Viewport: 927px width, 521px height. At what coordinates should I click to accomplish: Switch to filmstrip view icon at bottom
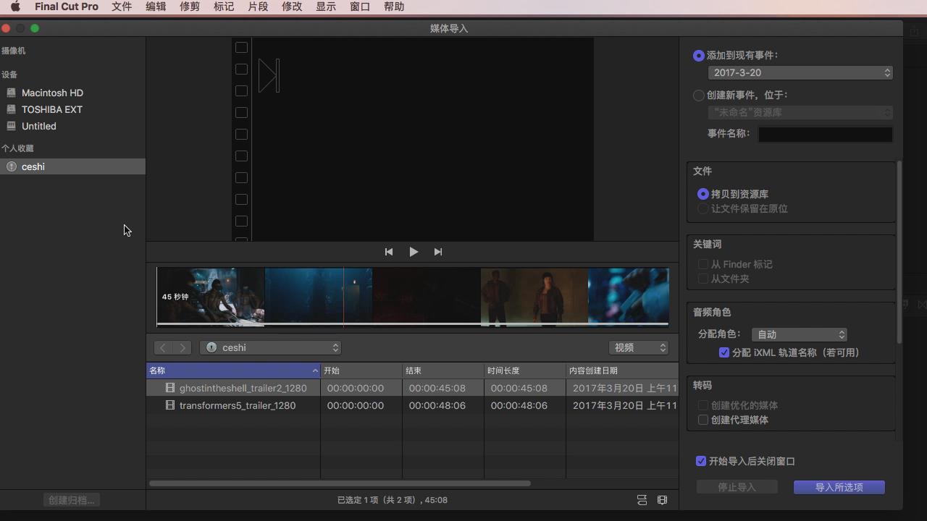(662, 500)
